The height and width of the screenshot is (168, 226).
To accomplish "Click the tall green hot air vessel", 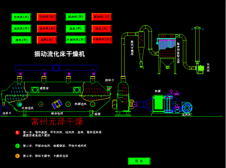I will pyautogui.click(x=123, y=97).
